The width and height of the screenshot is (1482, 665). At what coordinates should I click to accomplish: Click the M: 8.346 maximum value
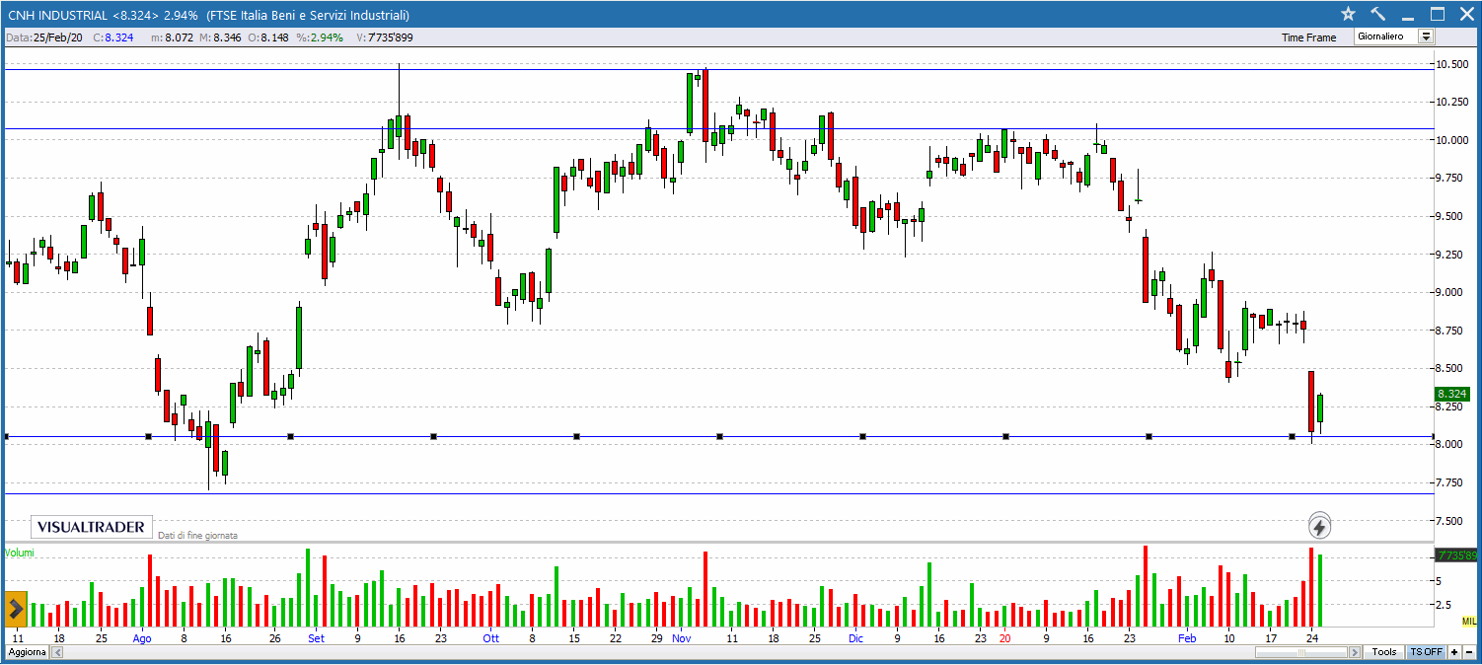tap(219, 37)
